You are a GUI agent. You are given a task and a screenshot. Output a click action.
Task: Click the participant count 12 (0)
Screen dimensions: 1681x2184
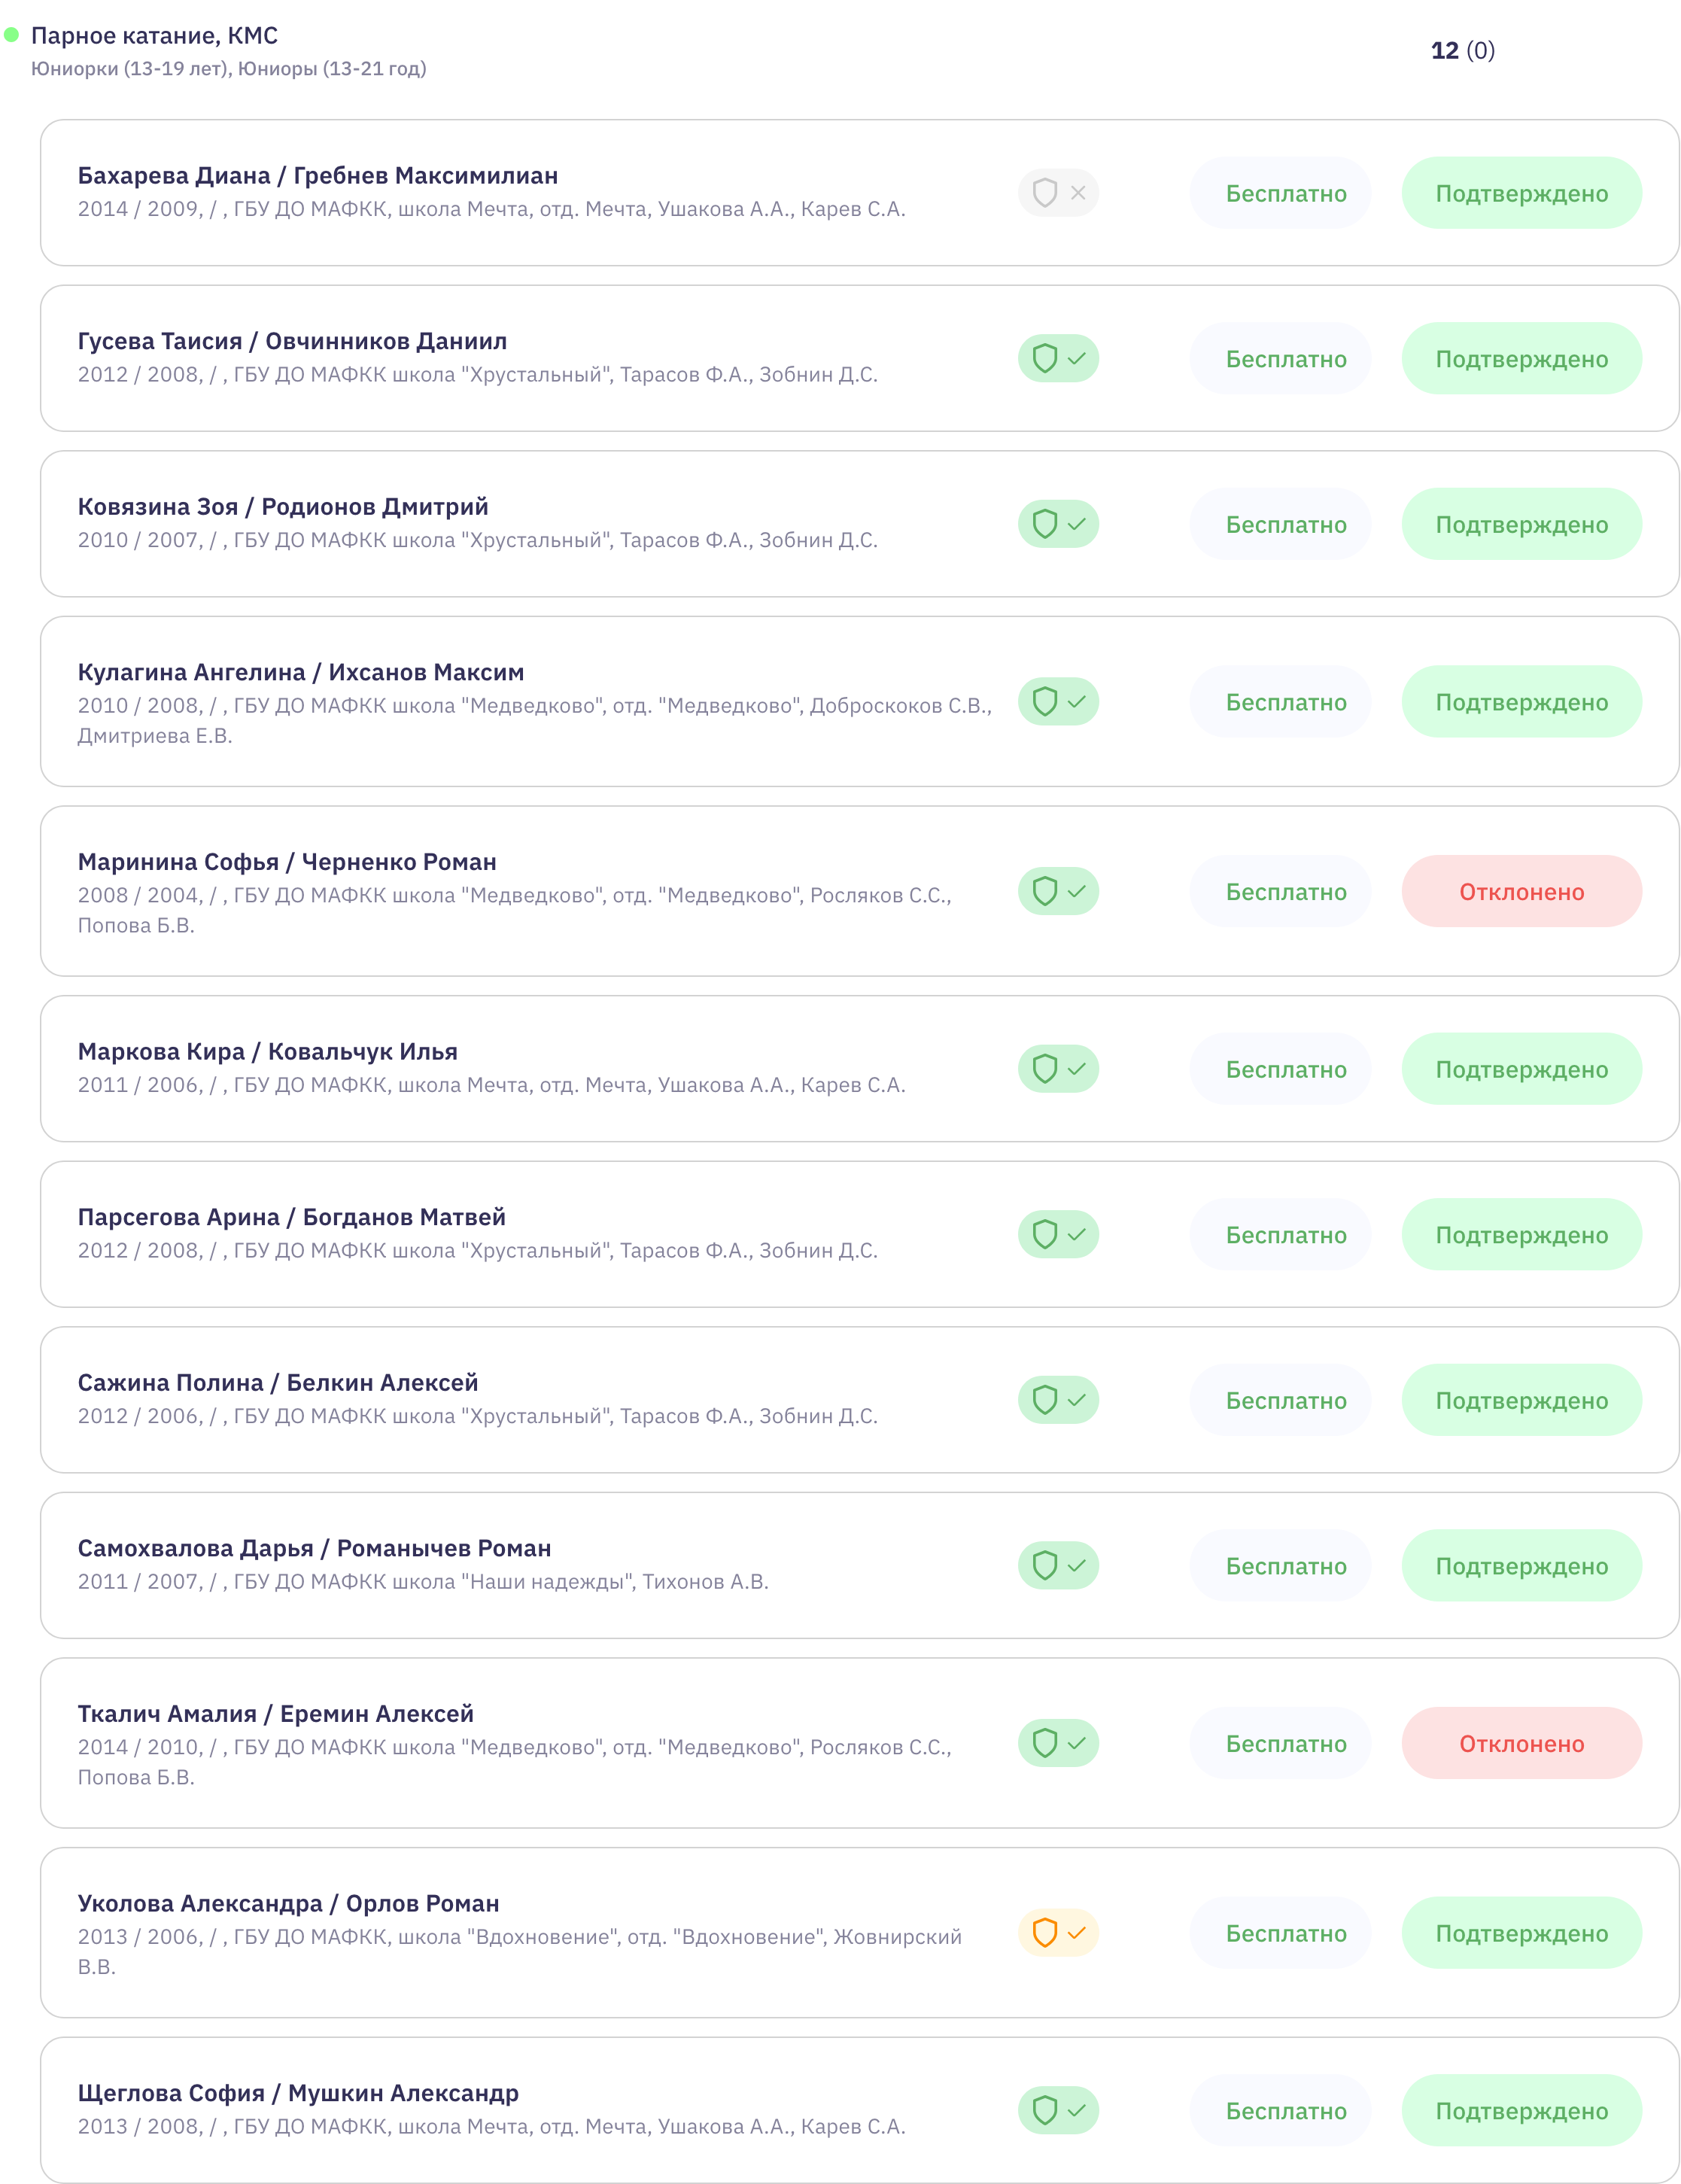click(1462, 50)
